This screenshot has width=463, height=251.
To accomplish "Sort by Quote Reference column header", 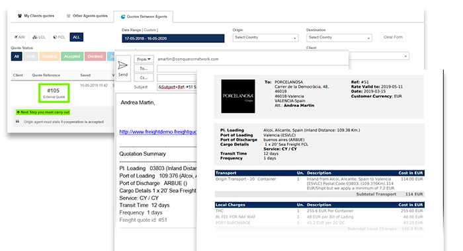I will pyautogui.click(x=46, y=75).
